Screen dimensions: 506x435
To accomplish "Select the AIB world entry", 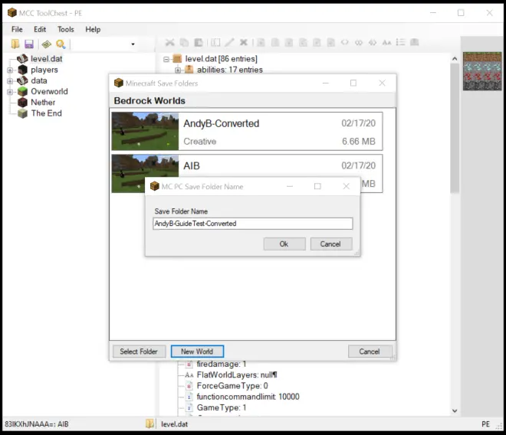I will [x=247, y=174].
